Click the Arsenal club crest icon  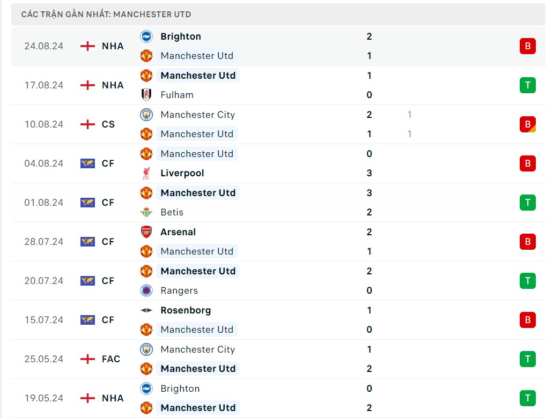point(146,232)
